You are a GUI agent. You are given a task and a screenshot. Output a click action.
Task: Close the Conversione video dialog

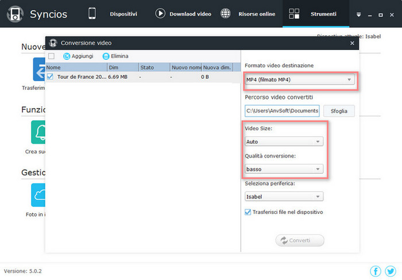[x=352, y=43]
